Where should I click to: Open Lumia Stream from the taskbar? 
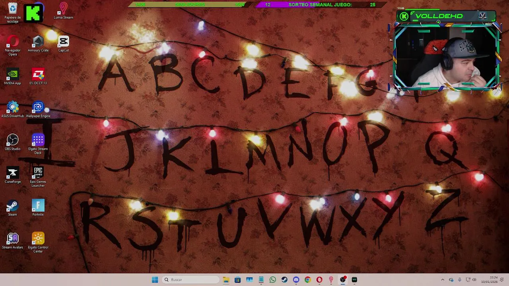click(331, 280)
